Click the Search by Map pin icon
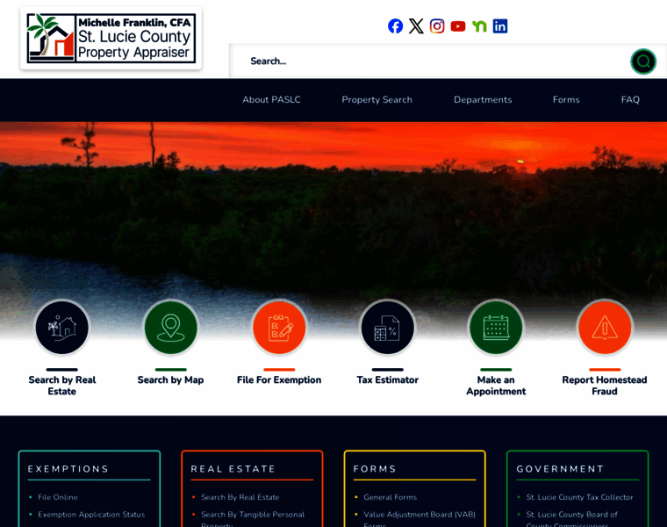This screenshot has width=667, height=527. click(170, 328)
